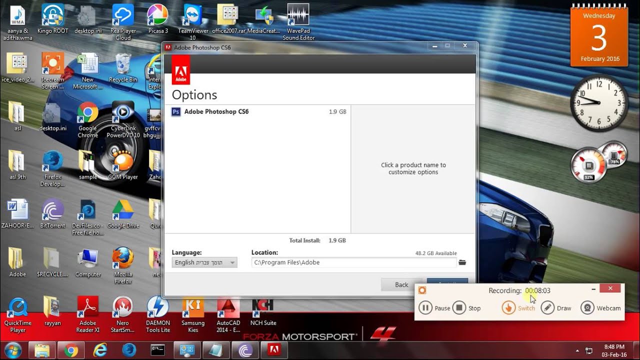Screen dimensions: 640x360
Task: Open Command Prompt from the taskbar
Action: click(x=158, y=350)
